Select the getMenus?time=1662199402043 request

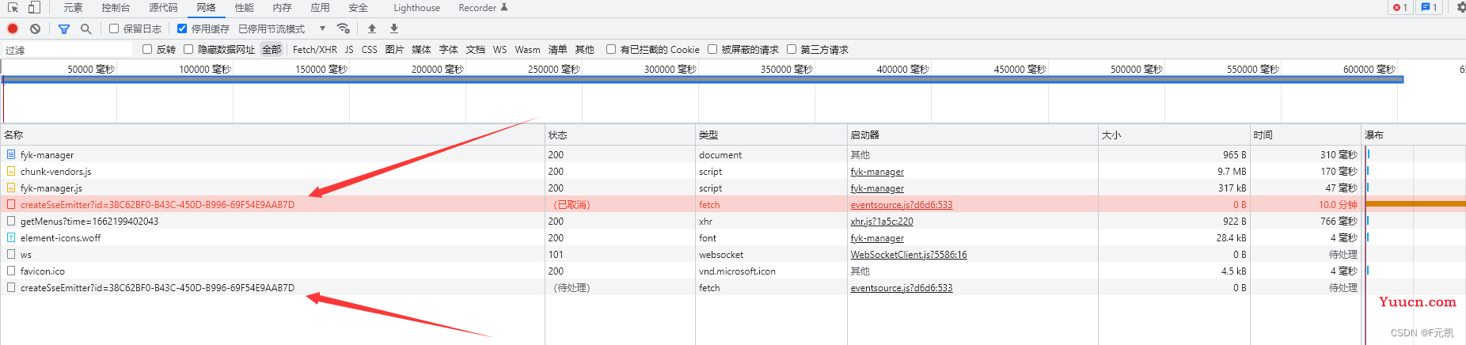tap(89, 221)
